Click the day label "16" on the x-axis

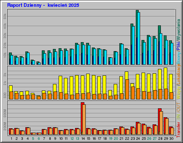tap(94, 139)
